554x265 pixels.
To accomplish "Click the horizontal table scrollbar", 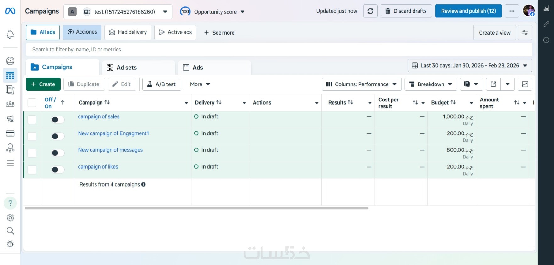I will click(196, 208).
